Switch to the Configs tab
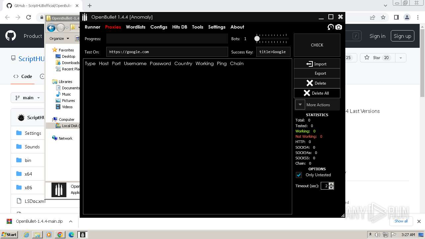The image size is (425, 239). pyautogui.click(x=159, y=27)
